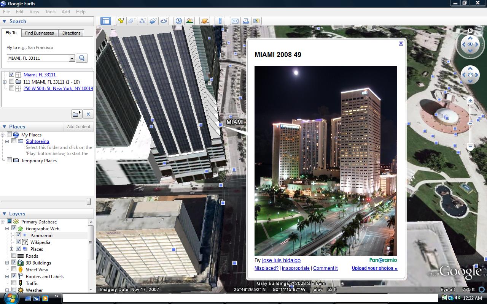Collapse the Places panel
Viewport: 487px width, 304px height.
coord(5,127)
